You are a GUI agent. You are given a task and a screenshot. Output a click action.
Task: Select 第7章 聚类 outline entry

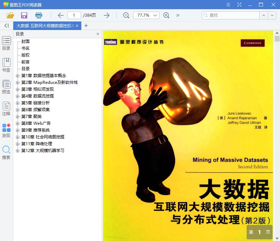(31, 117)
